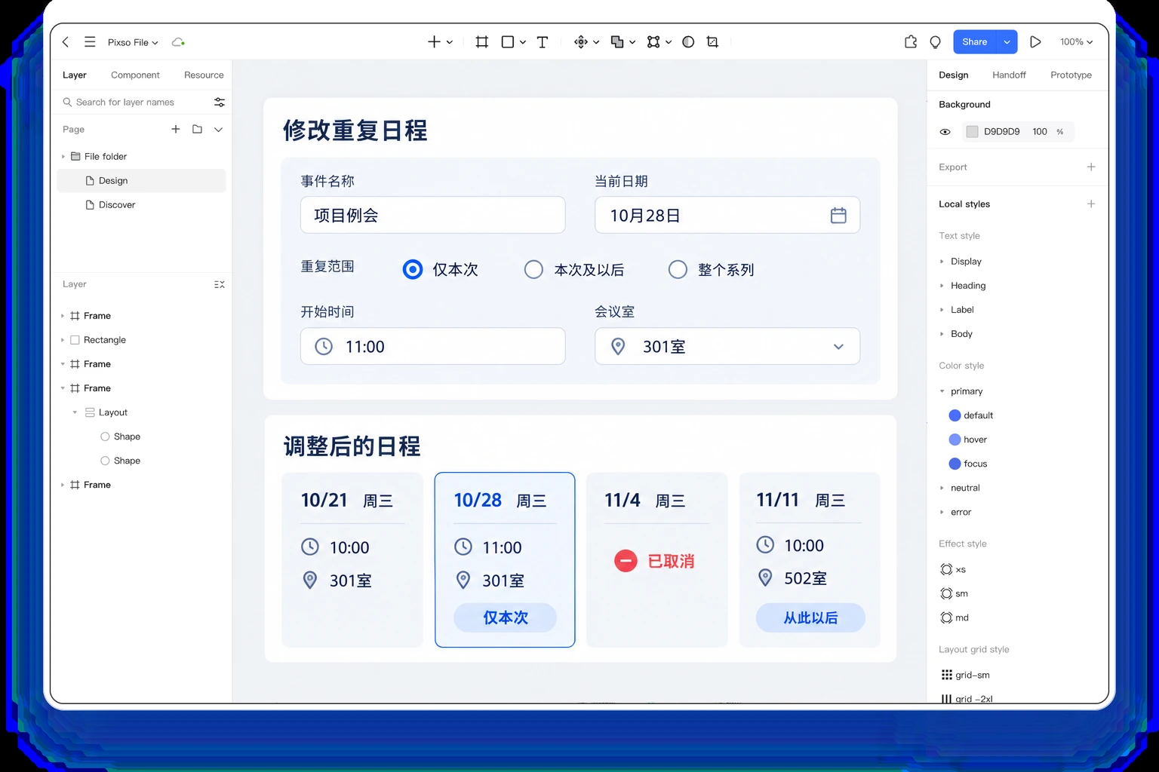Image resolution: width=1159 pixels, height=772 pixels.
Task: Expand the error color style group
Action: (x=942, y=512)
